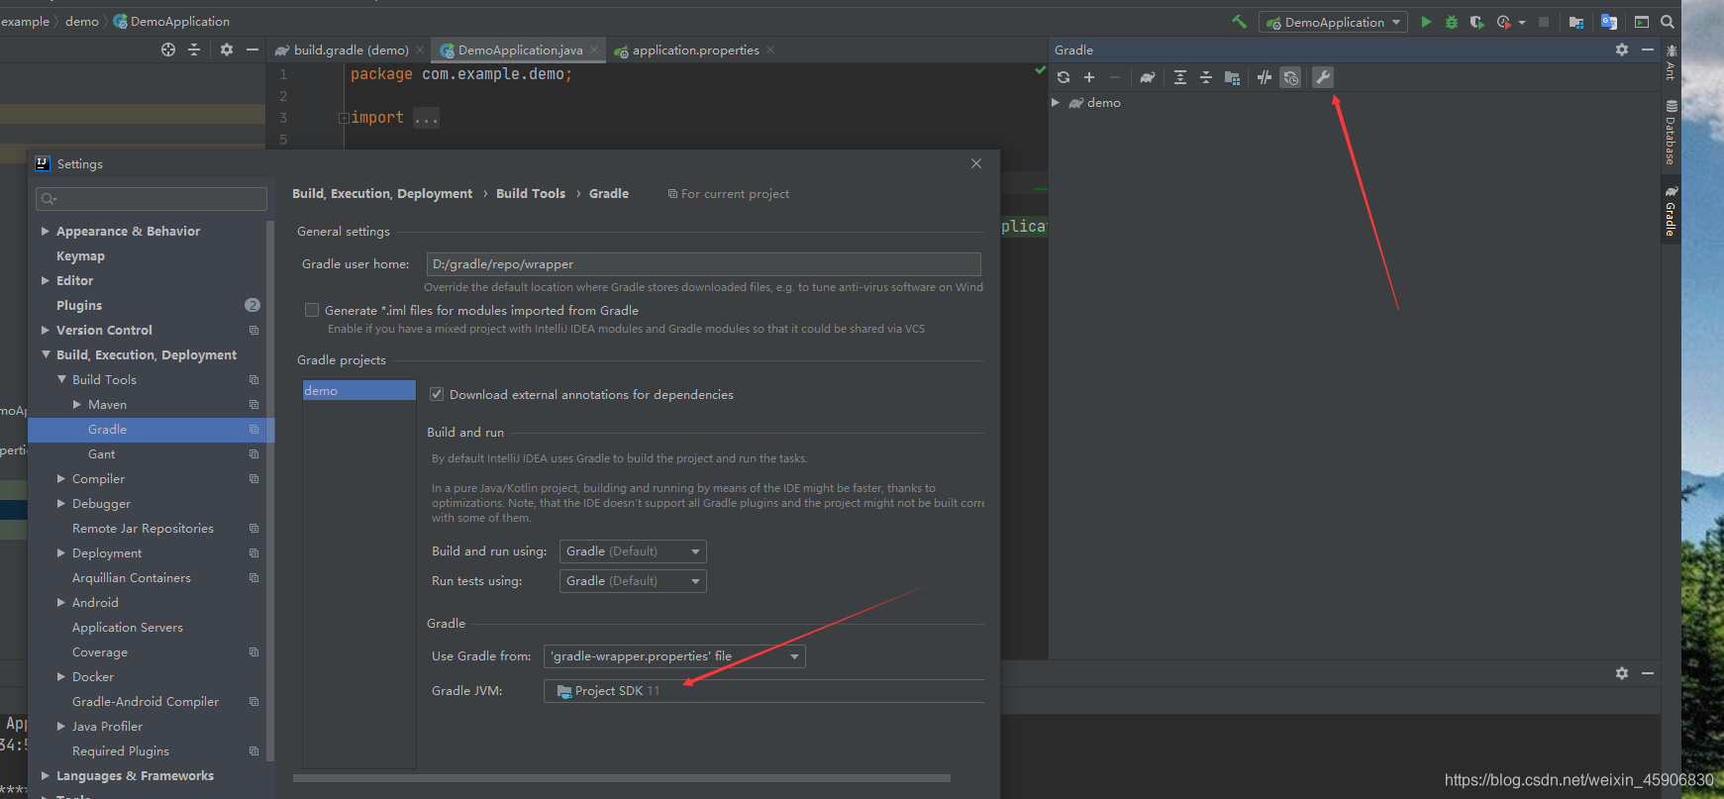This screenshot has width=1724, height=799.
Task: Open Project Structure folder icon
Action: click(1576, 22)
